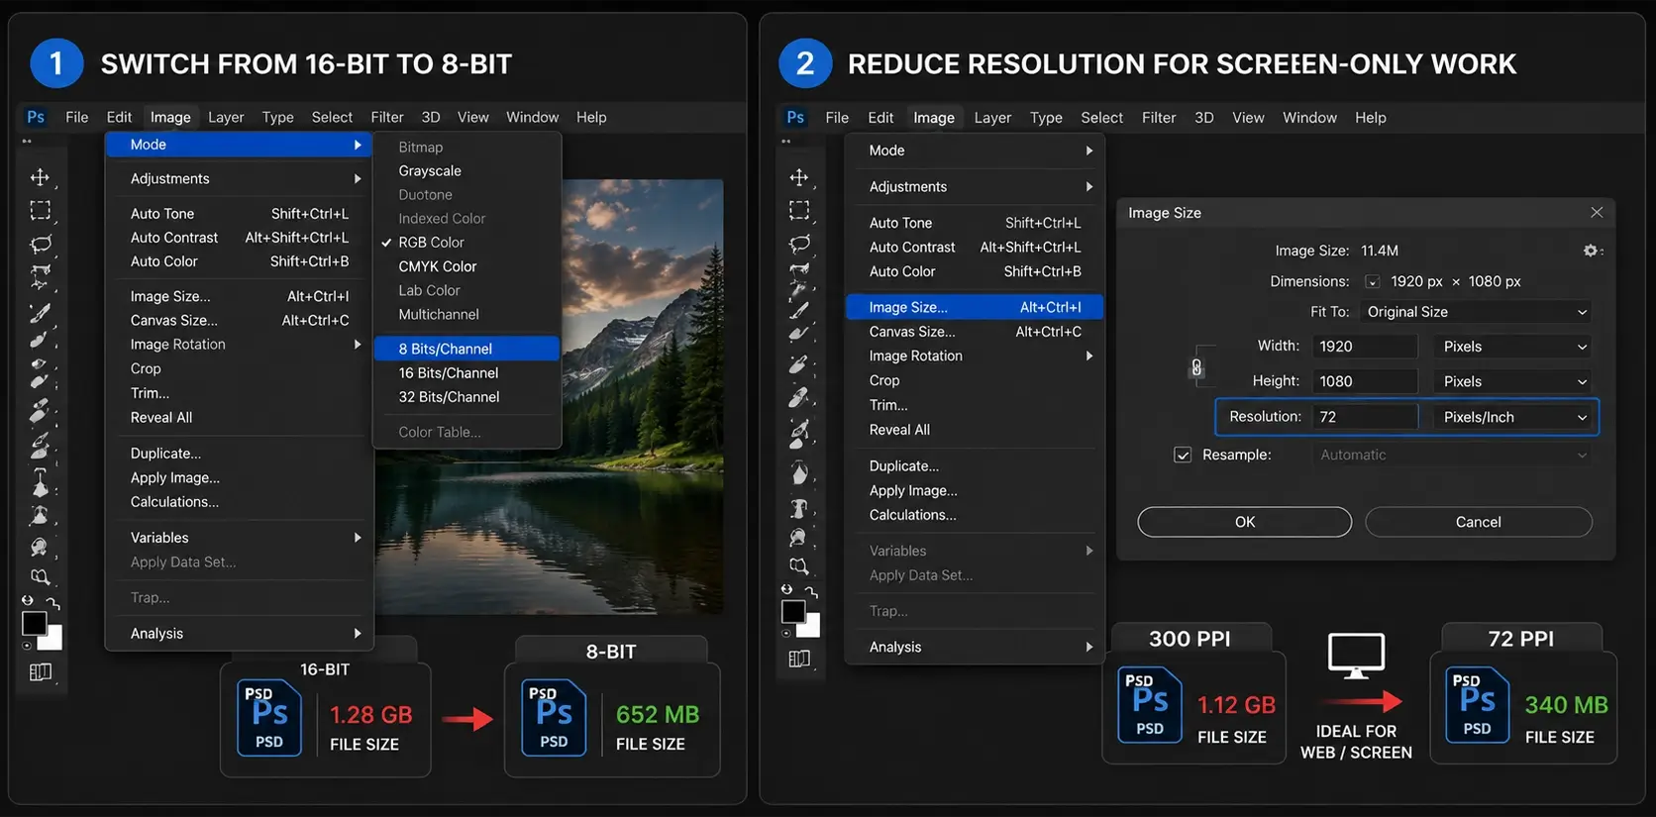1656x817 pixels.
Task: Click the Width field showing 1920
Action: 1365,347
